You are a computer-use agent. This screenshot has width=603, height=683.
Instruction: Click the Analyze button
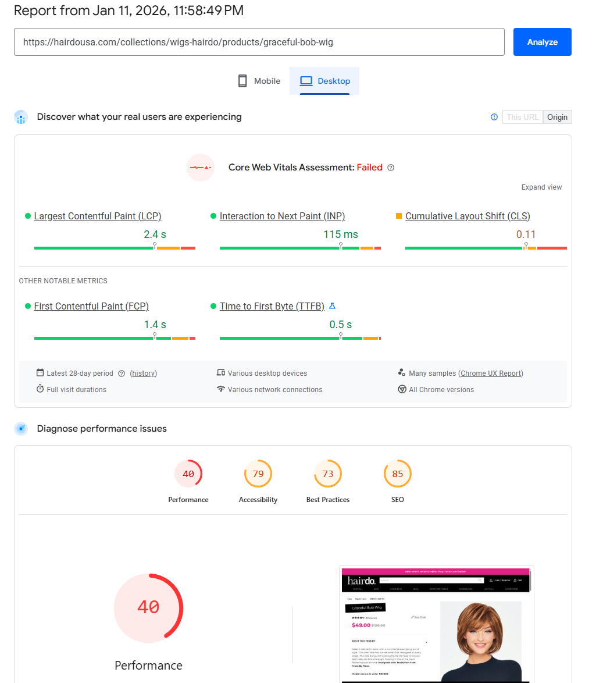pos(542,42)
